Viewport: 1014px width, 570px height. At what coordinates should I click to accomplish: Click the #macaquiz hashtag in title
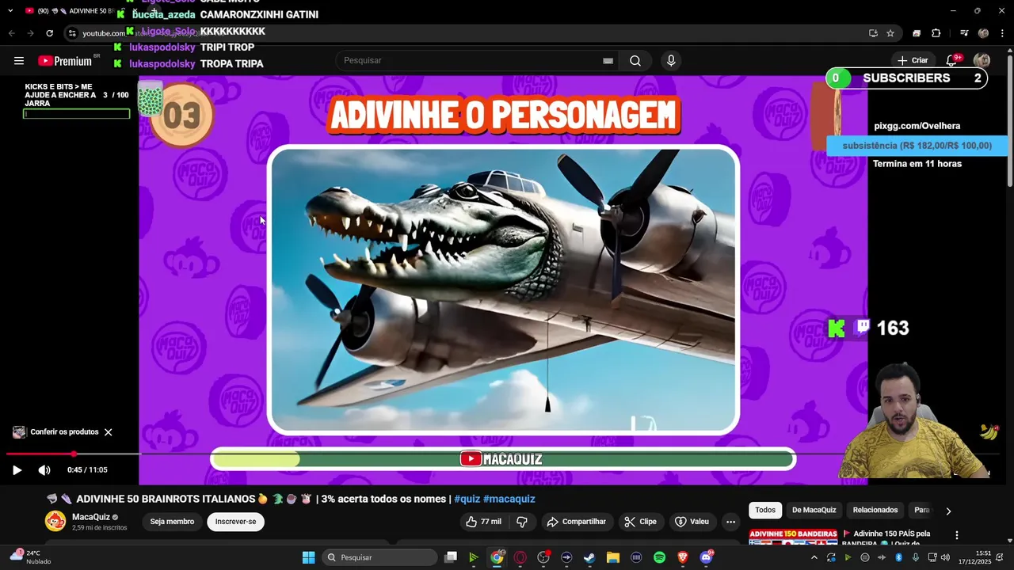pos(509,499)
